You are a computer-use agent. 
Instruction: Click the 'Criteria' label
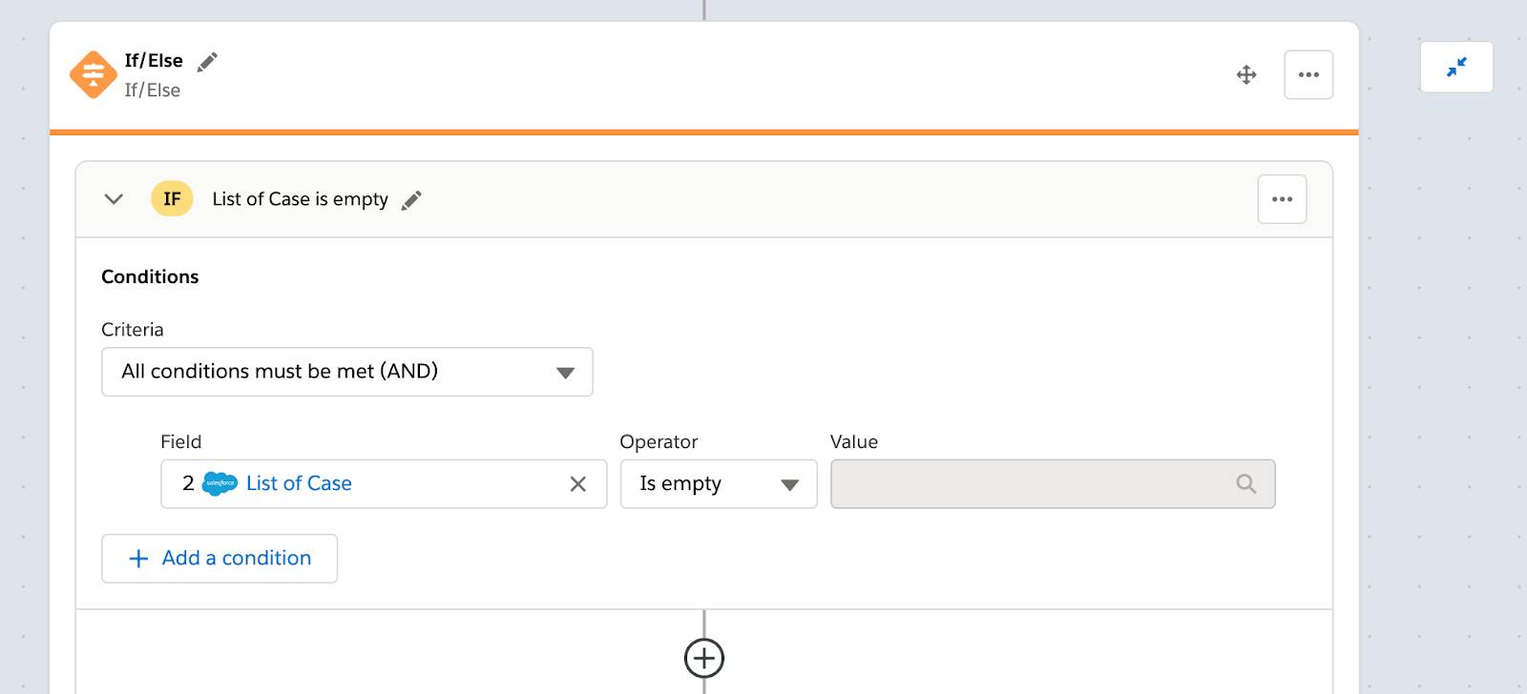click(133, 330)
